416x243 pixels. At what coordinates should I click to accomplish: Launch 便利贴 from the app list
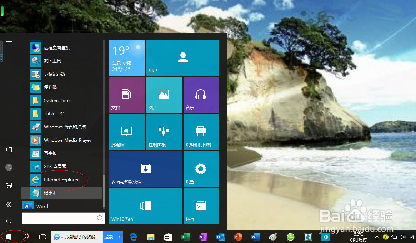pyautogui.click(x=62, y=87)
